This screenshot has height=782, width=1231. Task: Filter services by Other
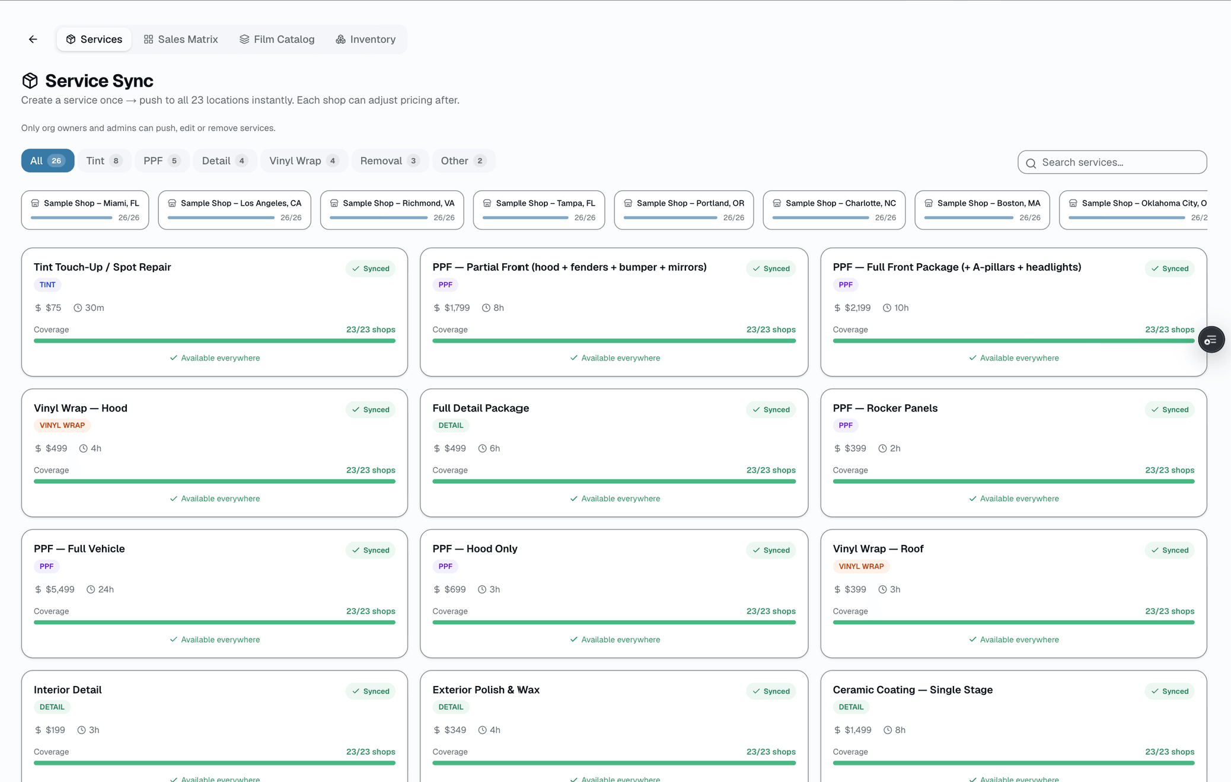pos(463,161)
